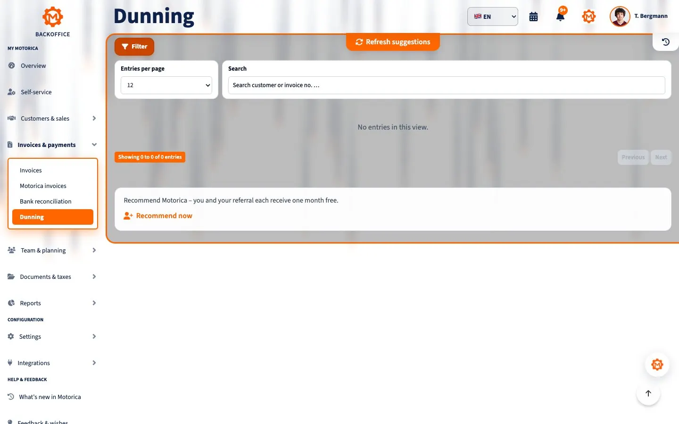Select the Dunning submenu item
The width and height of the screenshot is (679, 424).
53,217
